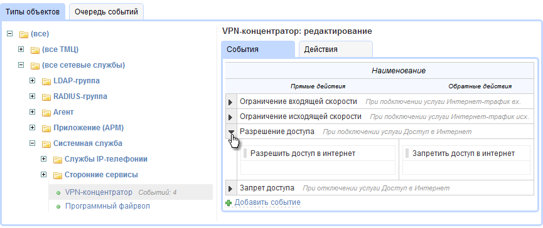Click the green dot beside VPN-концентратор
Viewport: 543px width, 228px height.
(58, 193)
